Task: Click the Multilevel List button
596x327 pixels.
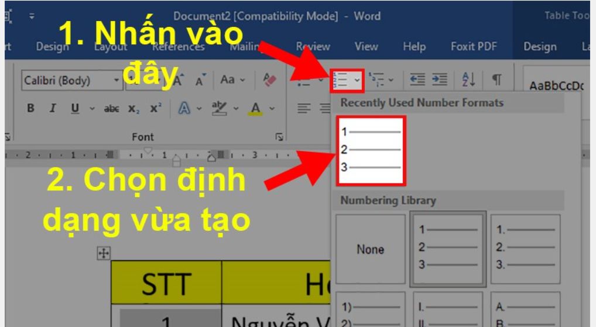Action: tap(376, 79)
